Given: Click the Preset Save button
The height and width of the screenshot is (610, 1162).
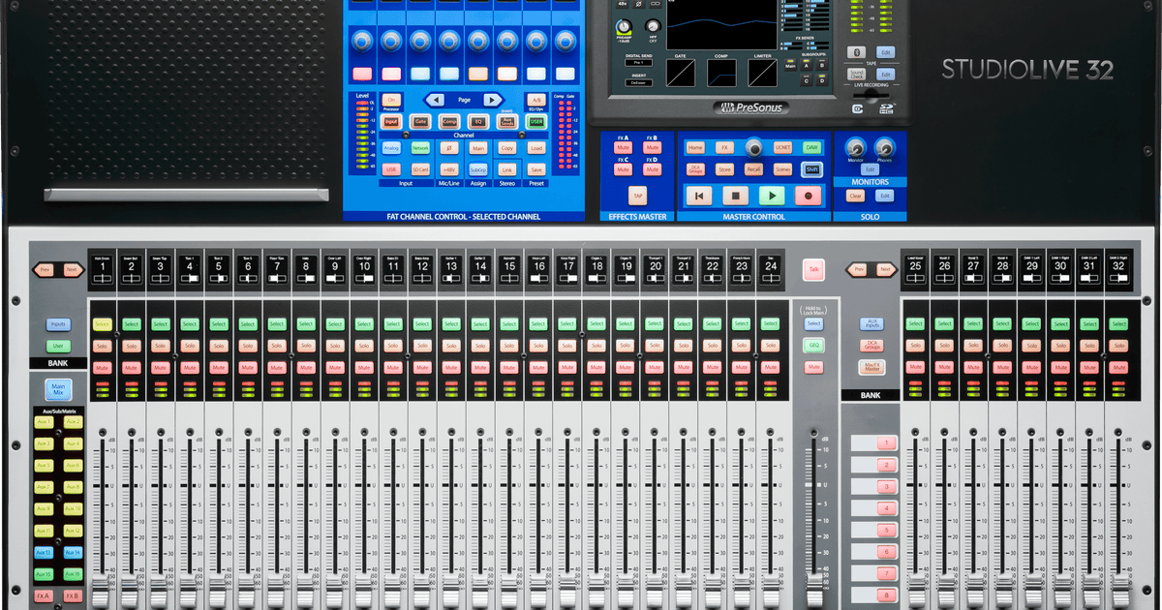Looking at the screenshot, I should (536, 169).
